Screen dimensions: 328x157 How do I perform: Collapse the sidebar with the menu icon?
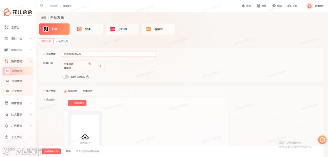[x=41, y=6]
